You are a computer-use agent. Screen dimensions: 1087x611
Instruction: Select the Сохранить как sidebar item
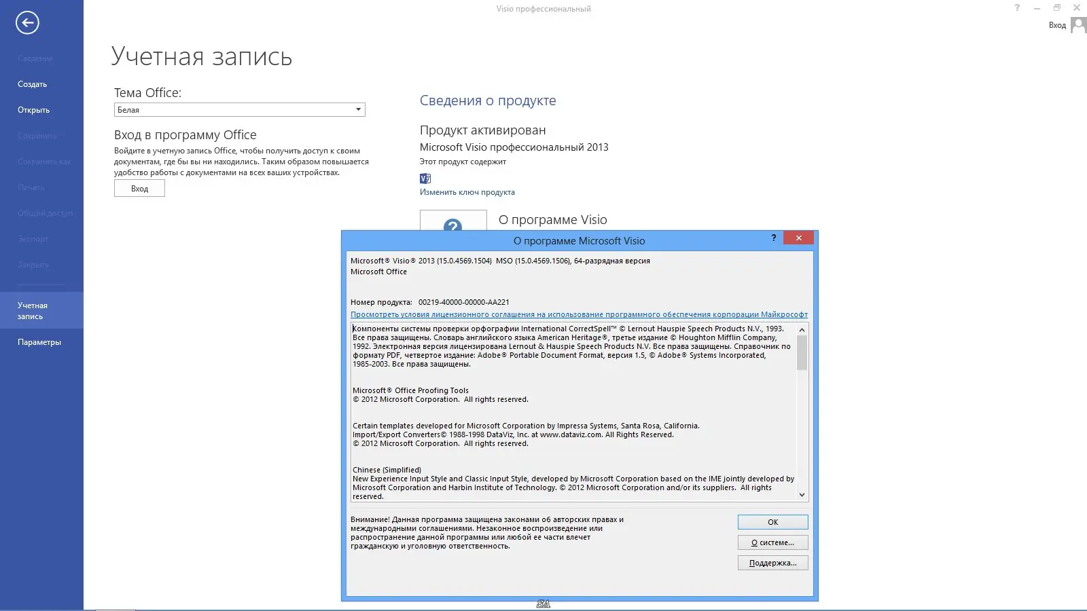click(44, 162)
